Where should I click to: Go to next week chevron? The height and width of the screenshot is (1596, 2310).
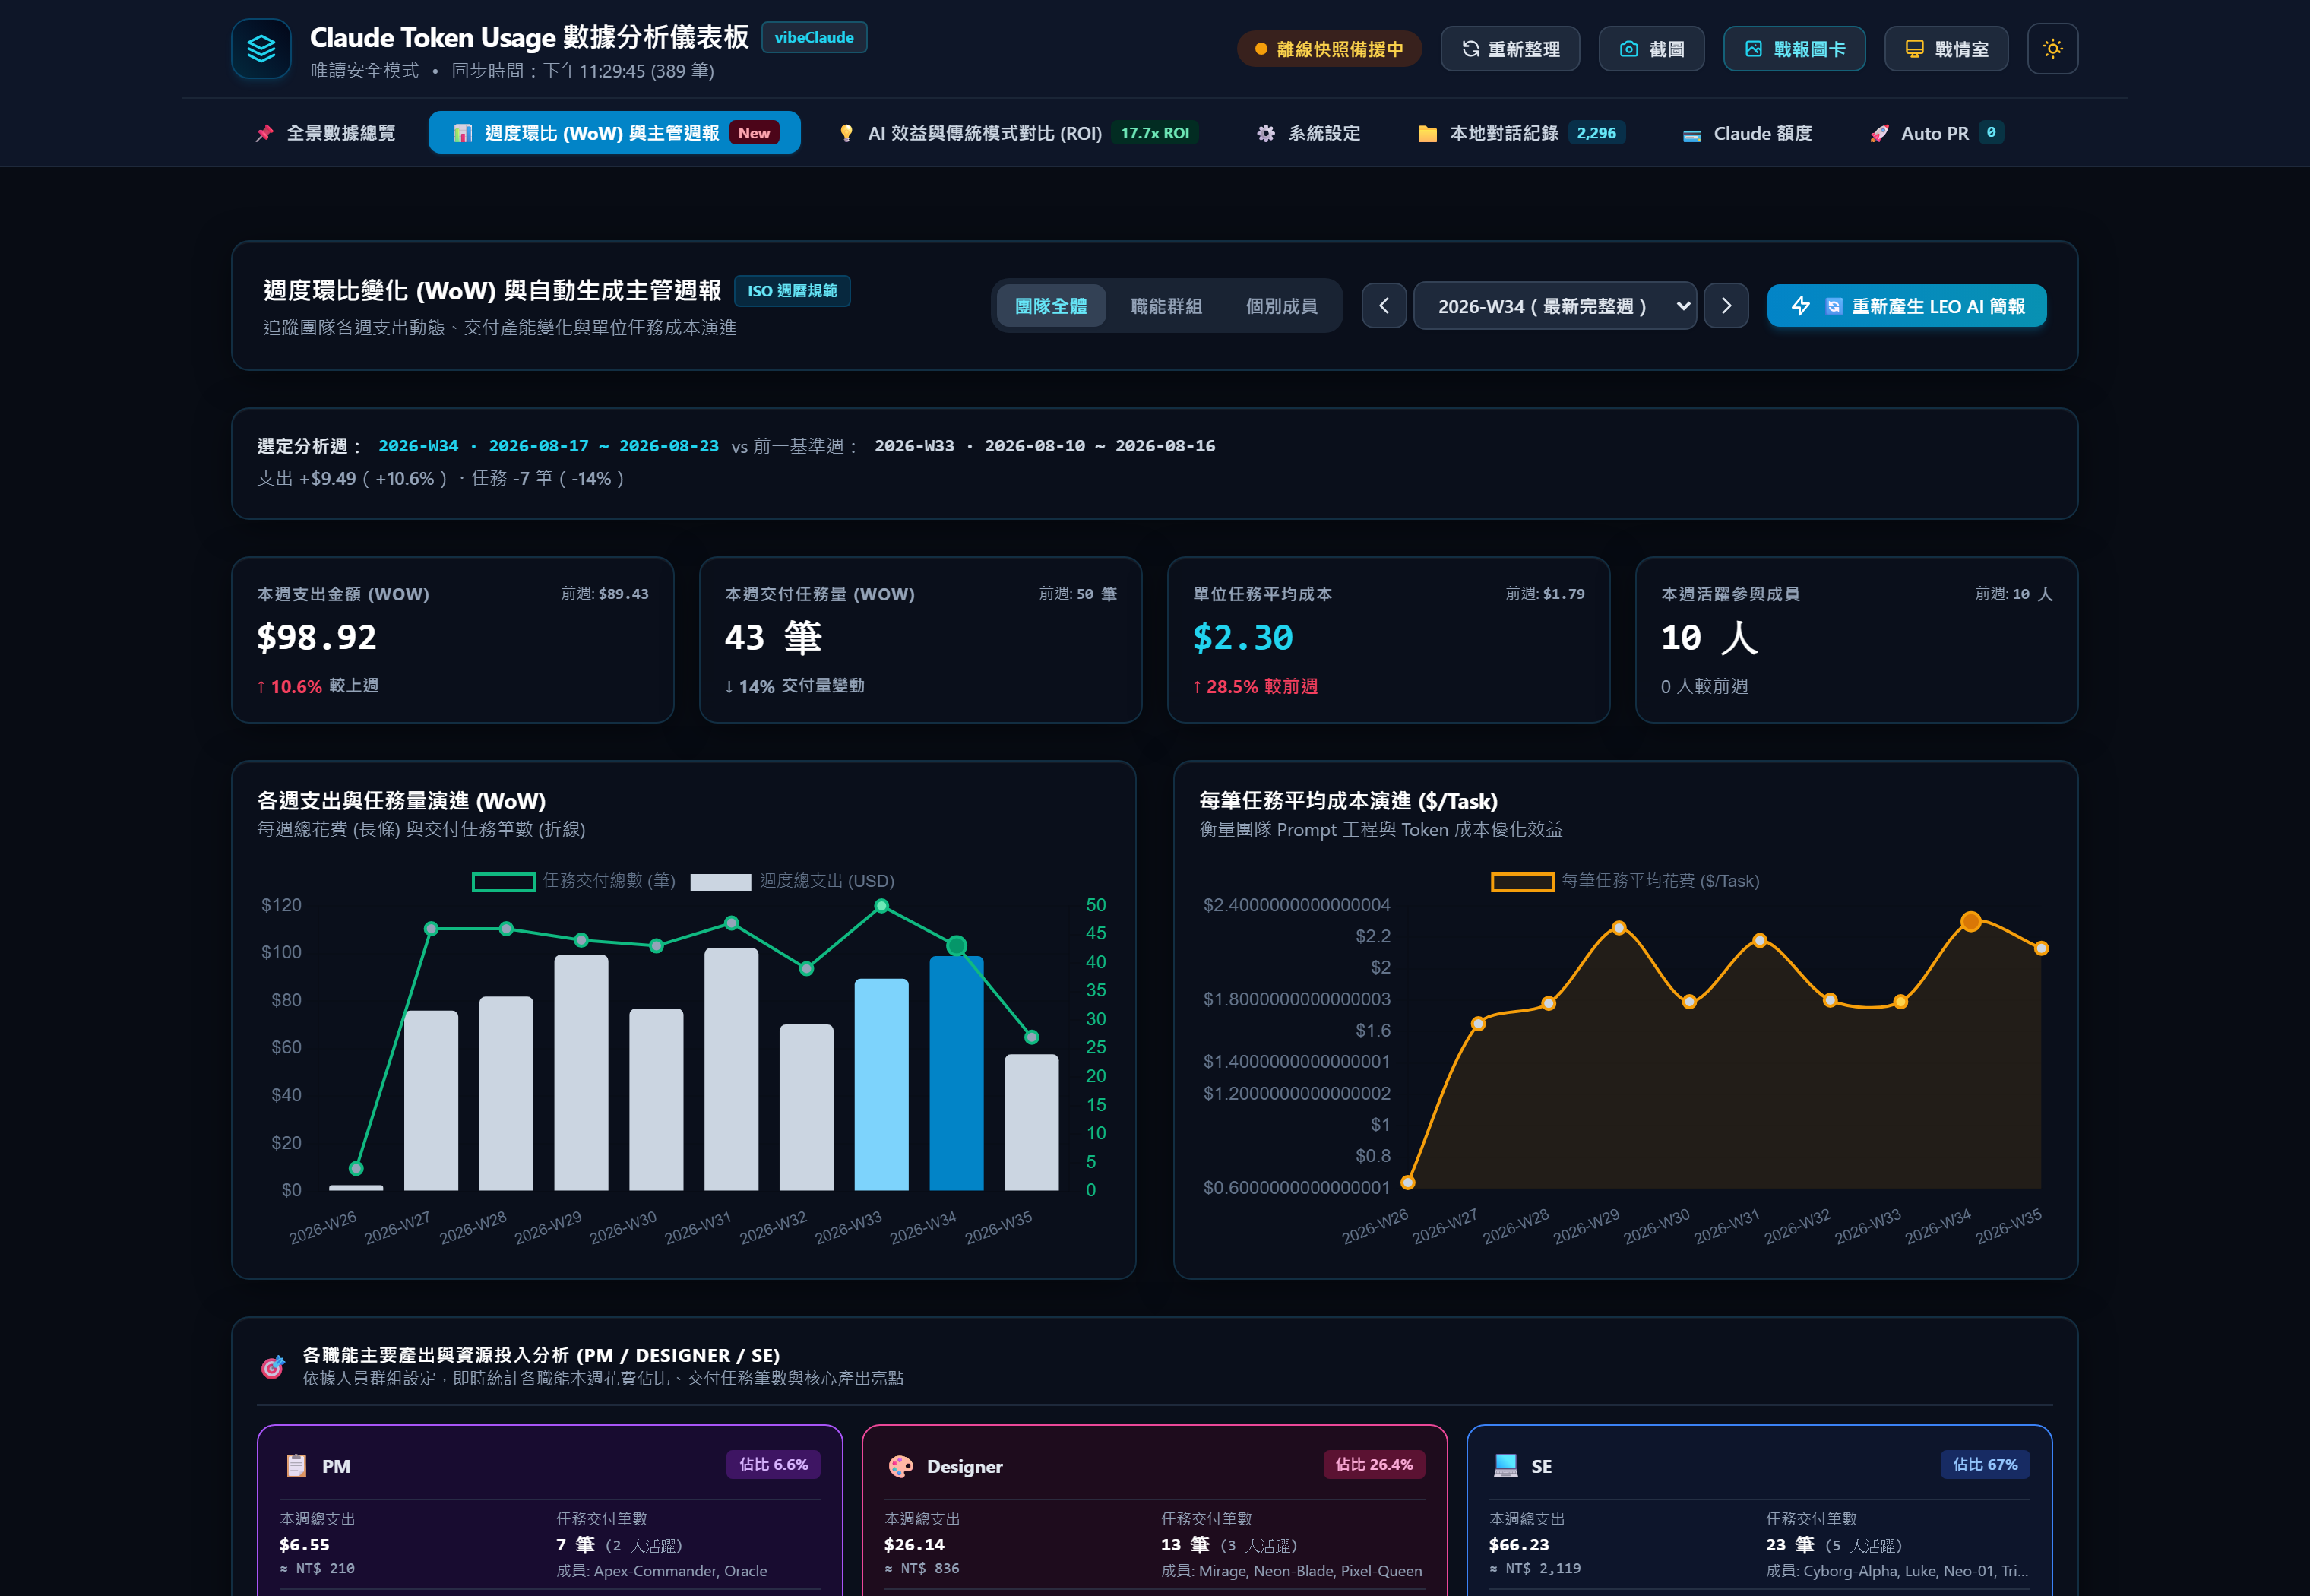click(1725, 306)
